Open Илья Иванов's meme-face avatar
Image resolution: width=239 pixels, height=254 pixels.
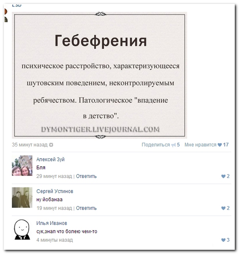click(22, 229)
